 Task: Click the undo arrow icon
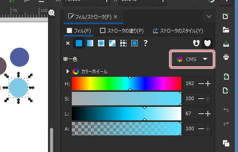tap(226, 110)
